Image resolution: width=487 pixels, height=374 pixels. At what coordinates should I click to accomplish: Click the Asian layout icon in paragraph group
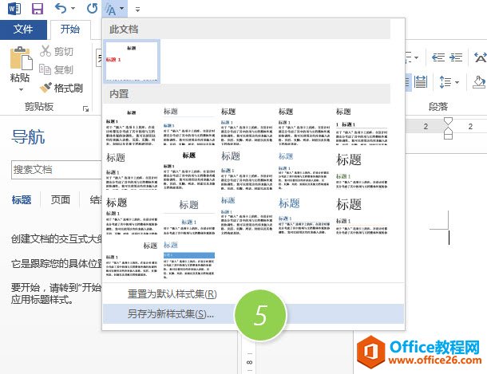(x=480, y=57)
